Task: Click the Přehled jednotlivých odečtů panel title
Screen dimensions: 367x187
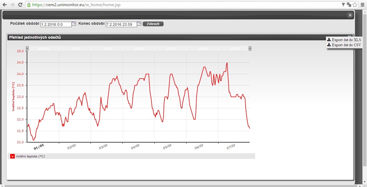Action: tap(35, 37)
